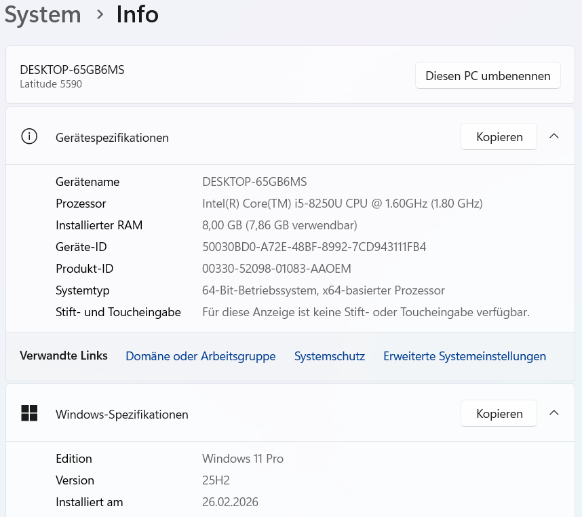
Task: Click the Diesen PC umbenennen button
Action: (488, 76)
